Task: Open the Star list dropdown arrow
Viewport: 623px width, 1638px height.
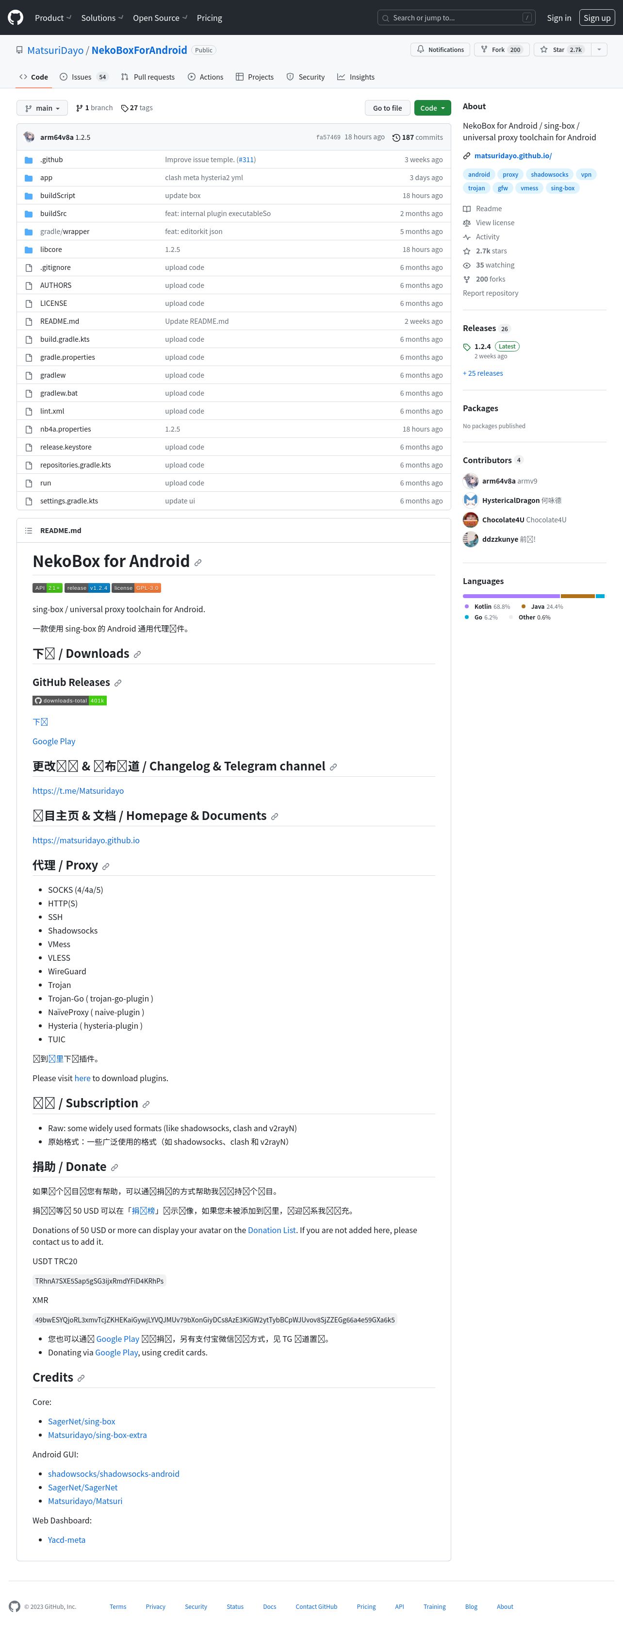Action: pos(599,50)
